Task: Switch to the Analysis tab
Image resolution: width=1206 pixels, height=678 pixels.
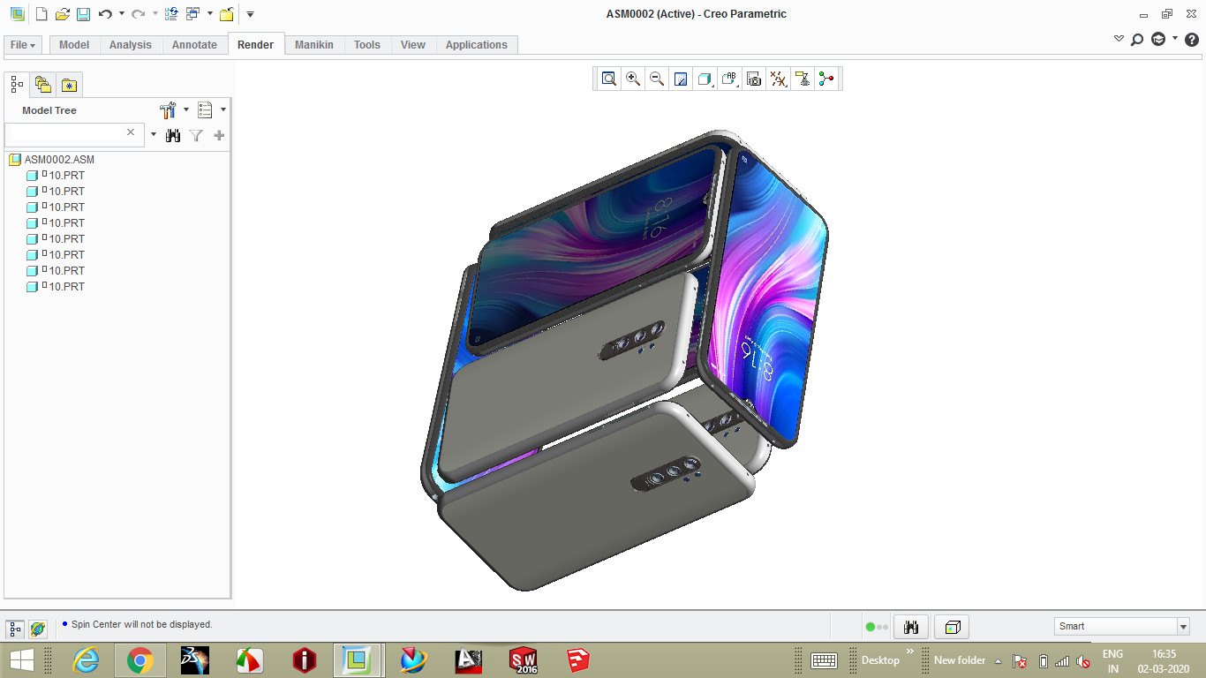Action: click(131, 45)
